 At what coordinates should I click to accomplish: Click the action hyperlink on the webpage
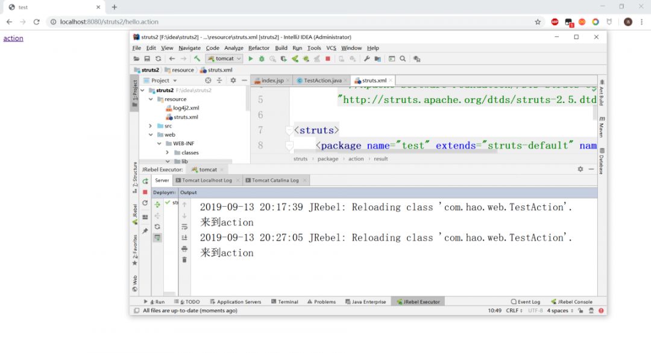(13, 38)
